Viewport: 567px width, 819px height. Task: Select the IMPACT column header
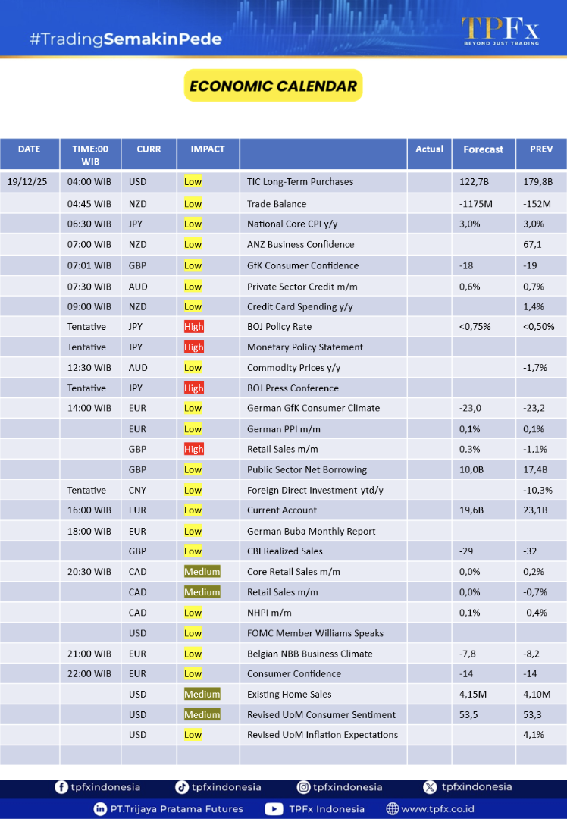click(x=208, y=149)
